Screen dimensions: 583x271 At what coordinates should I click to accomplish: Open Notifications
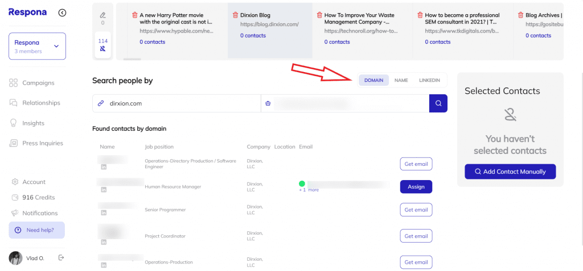click(x=35, y=213)
